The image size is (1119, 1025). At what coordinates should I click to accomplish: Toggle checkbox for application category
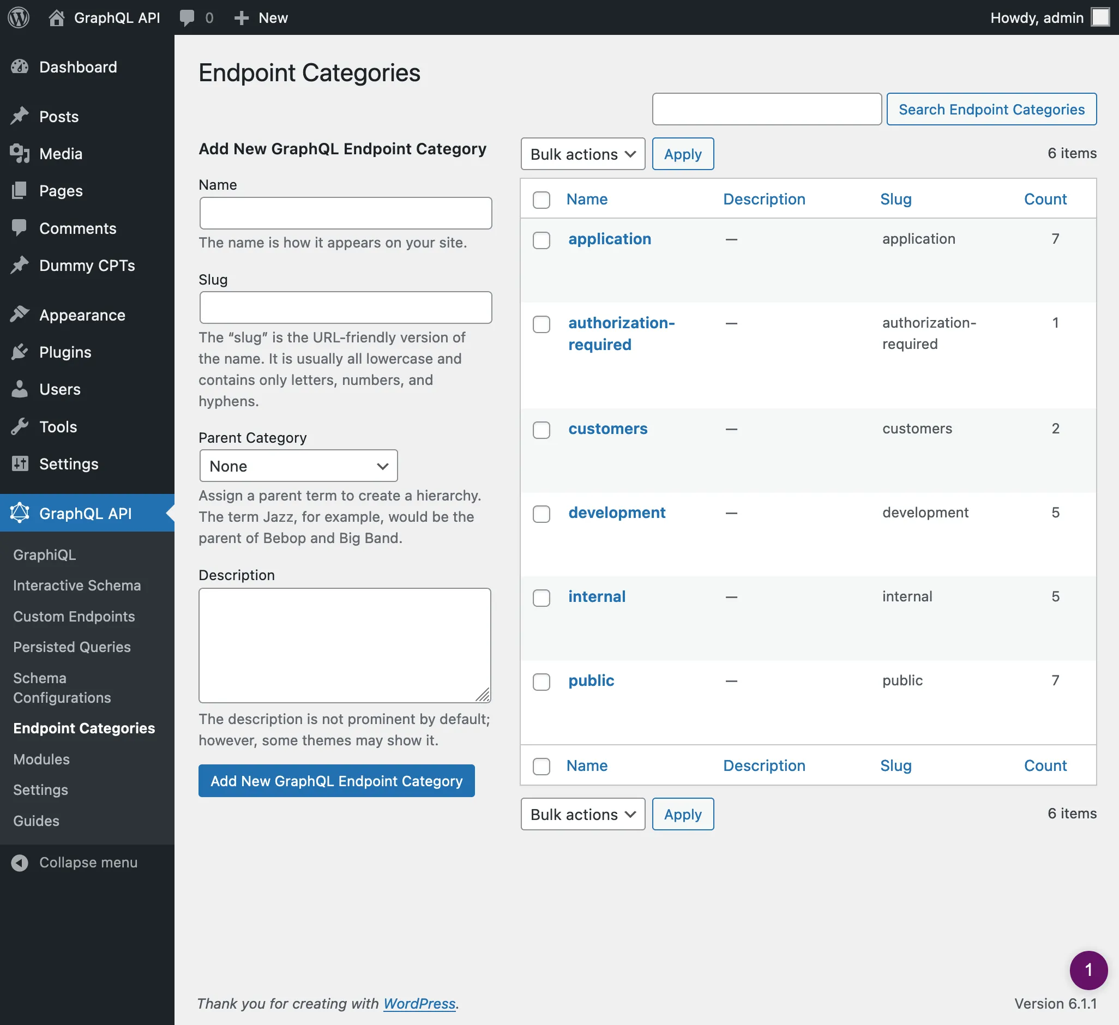click(x=543, y=239)
